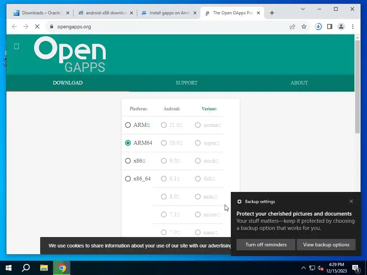The image size is (367, 275).
Task: Open the Chrome three-dot menu
Action: coord(353,26)
